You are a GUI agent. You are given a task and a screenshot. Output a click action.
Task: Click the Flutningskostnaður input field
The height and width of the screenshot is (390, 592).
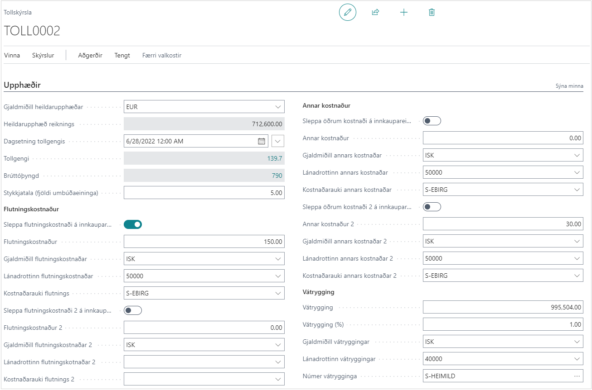204,242
